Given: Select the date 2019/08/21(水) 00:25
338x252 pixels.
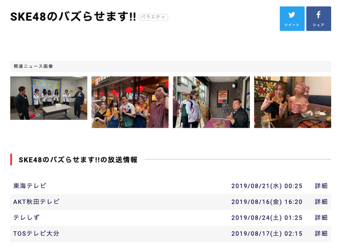Looking at the screenshot, I should 267,186.
